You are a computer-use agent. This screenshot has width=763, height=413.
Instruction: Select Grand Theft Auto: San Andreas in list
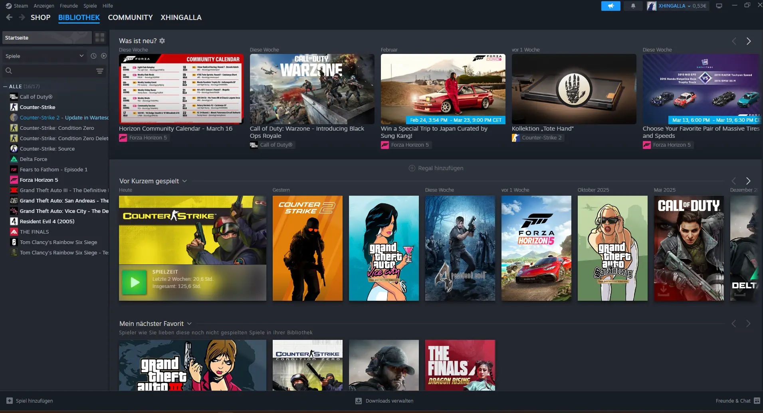point(59,201)
